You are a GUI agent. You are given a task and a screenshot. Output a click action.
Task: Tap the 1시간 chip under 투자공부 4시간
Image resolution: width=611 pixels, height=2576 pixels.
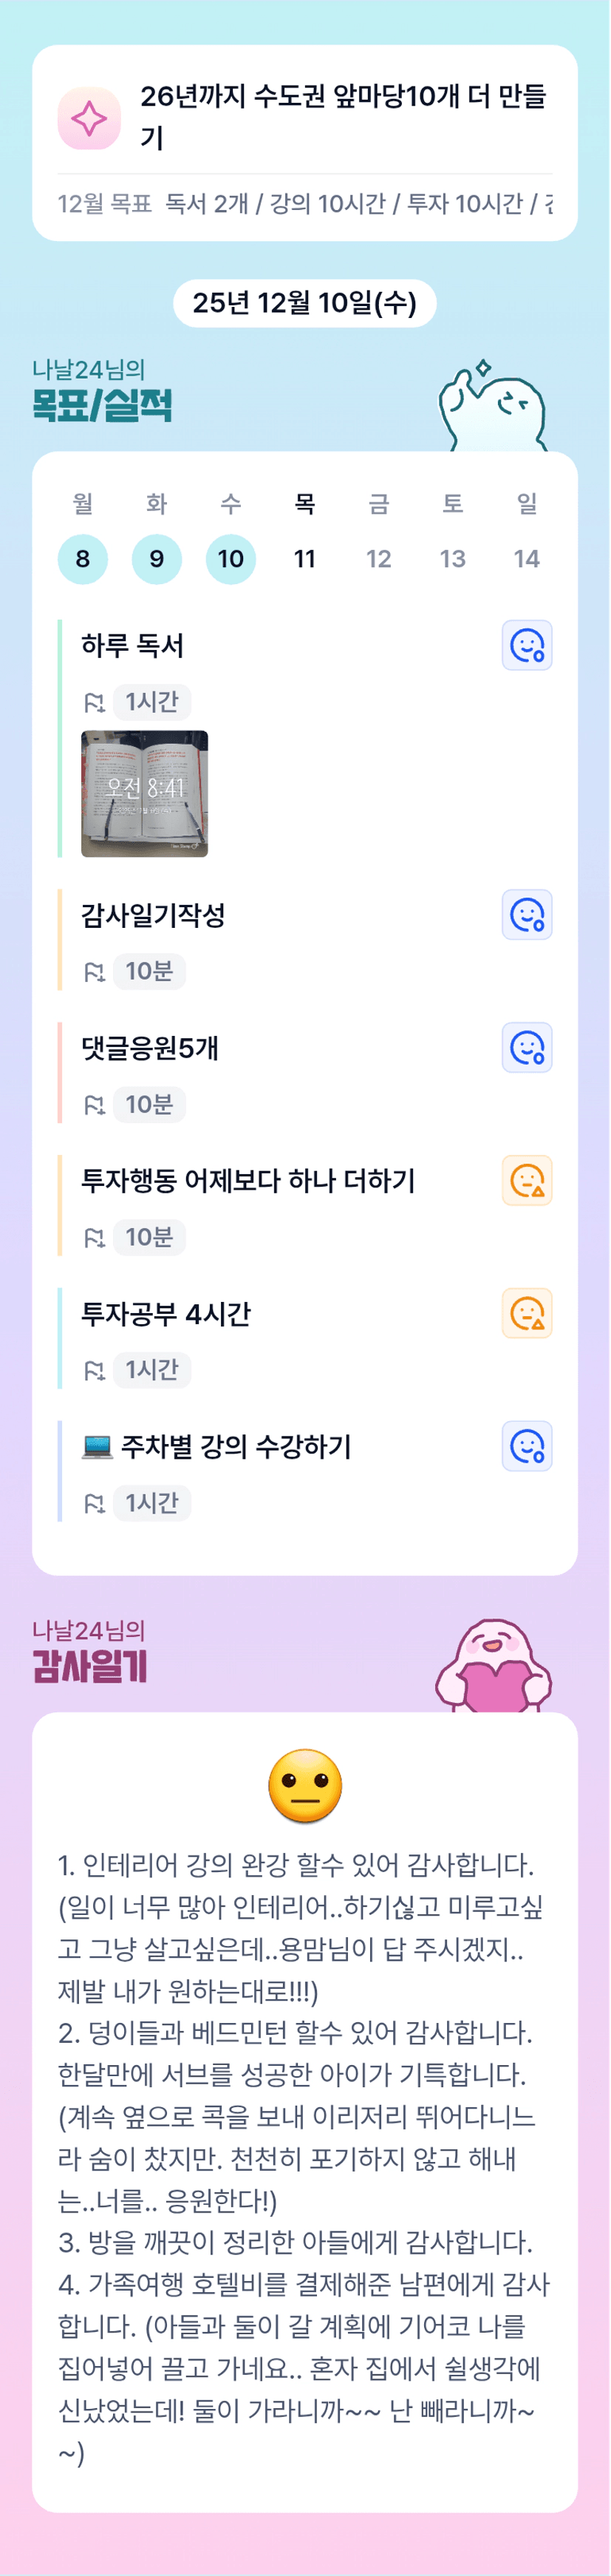pos(151,1370)
